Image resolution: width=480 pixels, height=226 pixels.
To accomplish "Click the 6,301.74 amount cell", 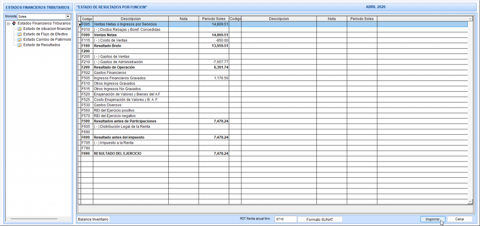I will (x=214, y=67).
